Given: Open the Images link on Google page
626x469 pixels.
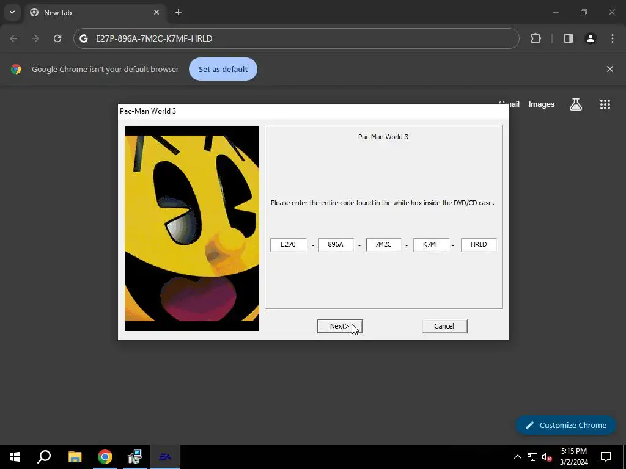Looking at the screenshot, I should coord(542,104).
